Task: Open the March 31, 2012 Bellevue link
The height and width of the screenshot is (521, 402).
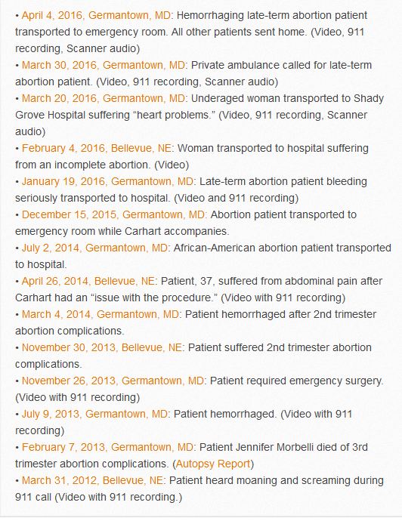Action: (92, 480)
